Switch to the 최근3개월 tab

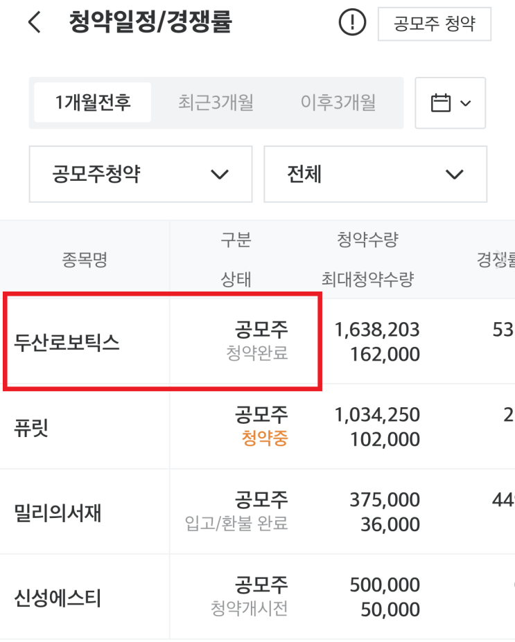pos(216,103)
